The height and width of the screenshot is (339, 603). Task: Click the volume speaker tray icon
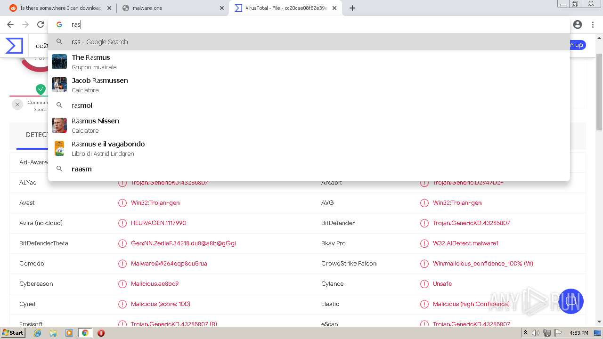tap(536, 333)
